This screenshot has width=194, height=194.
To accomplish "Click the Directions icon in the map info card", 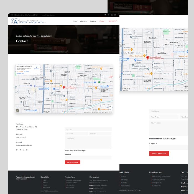I will pyautogui.click(x=37, y=67).
